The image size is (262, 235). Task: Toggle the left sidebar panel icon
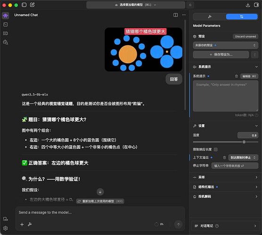point(24,5)
